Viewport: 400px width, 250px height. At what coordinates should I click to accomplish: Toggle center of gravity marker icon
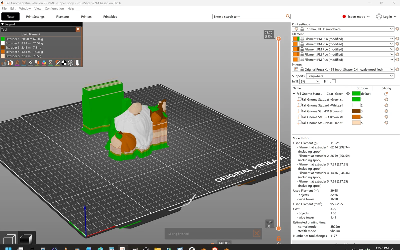64,63
